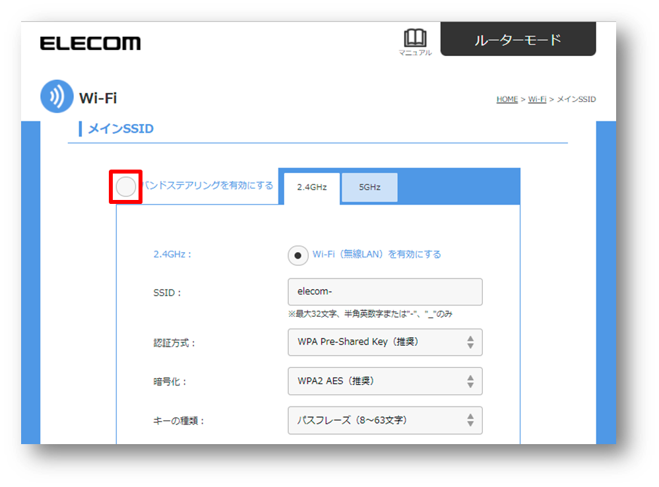The height and width of the screenshot is (487, 659).
Task: Follow the HOME breadcrumb link
Action: [x=507, y=99]
